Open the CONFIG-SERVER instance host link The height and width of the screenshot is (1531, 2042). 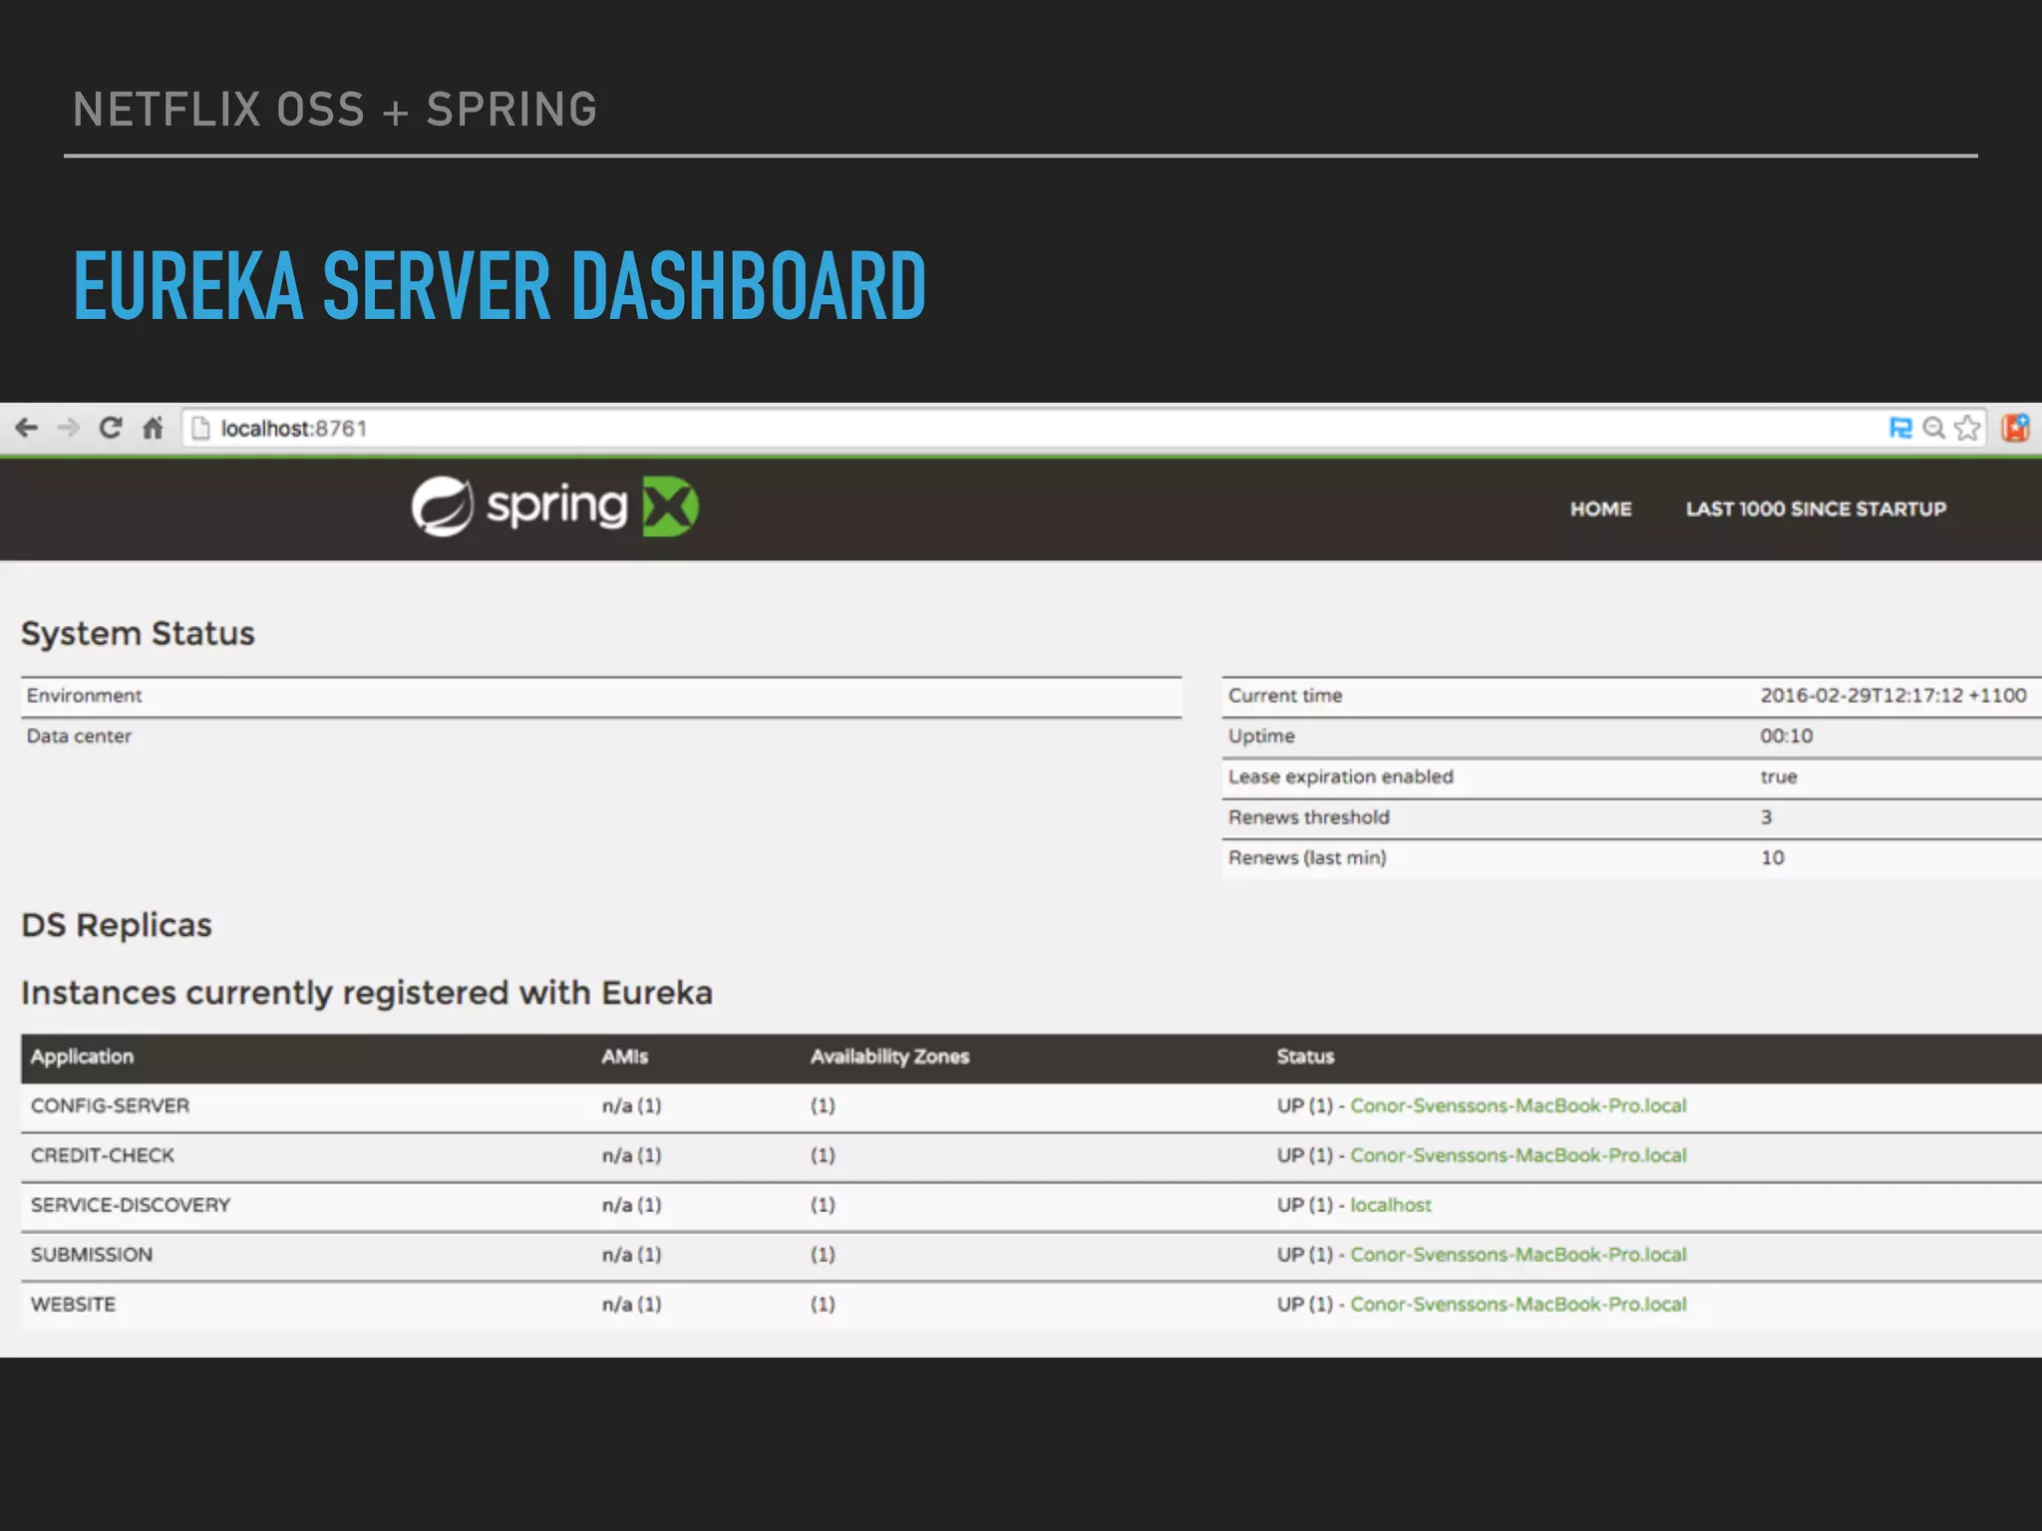[x=1518, y=1105]
